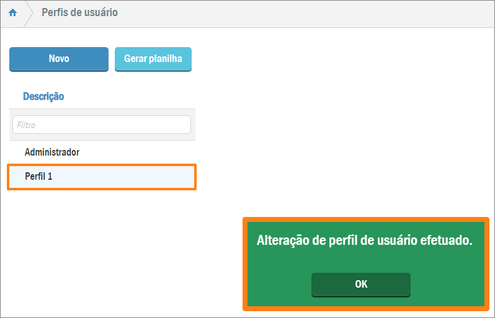Focus the Filtro input field
The height and width of the screenshot is (318, 495).
(x=101, y=125)
